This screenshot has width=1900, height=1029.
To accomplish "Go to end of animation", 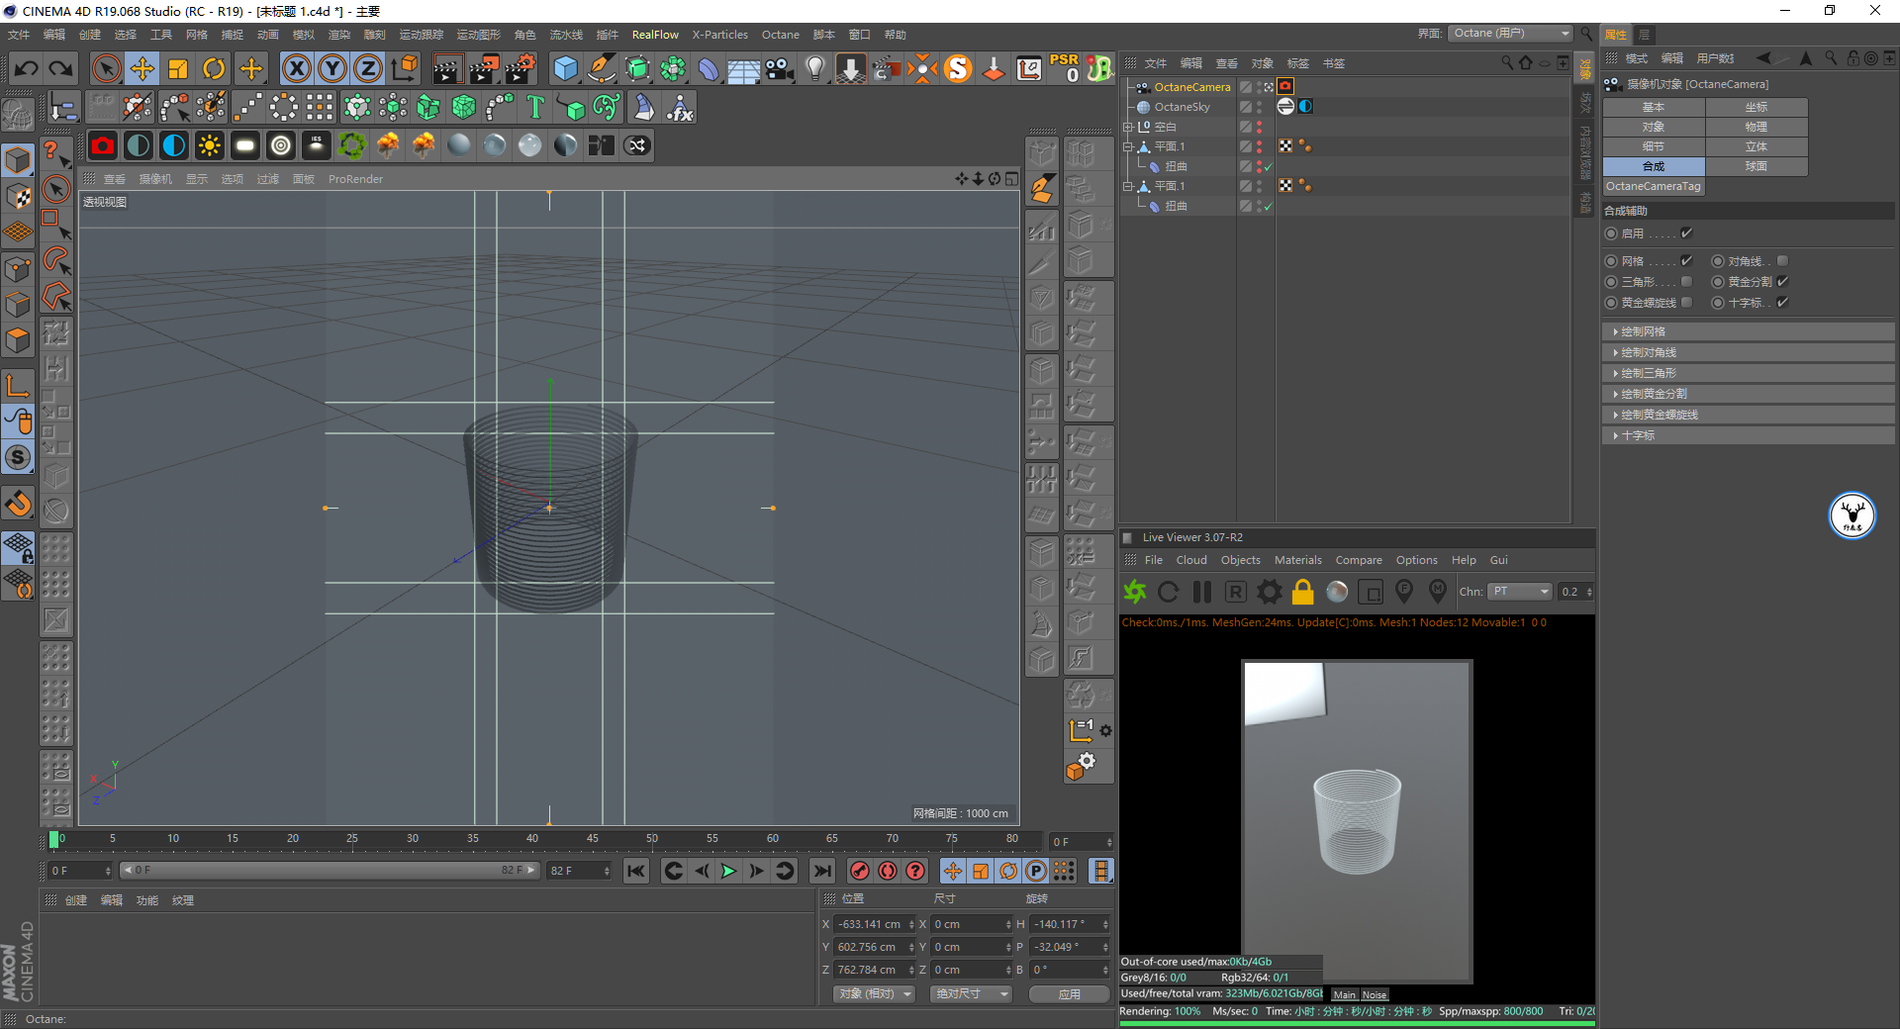I will pos(821,871).
